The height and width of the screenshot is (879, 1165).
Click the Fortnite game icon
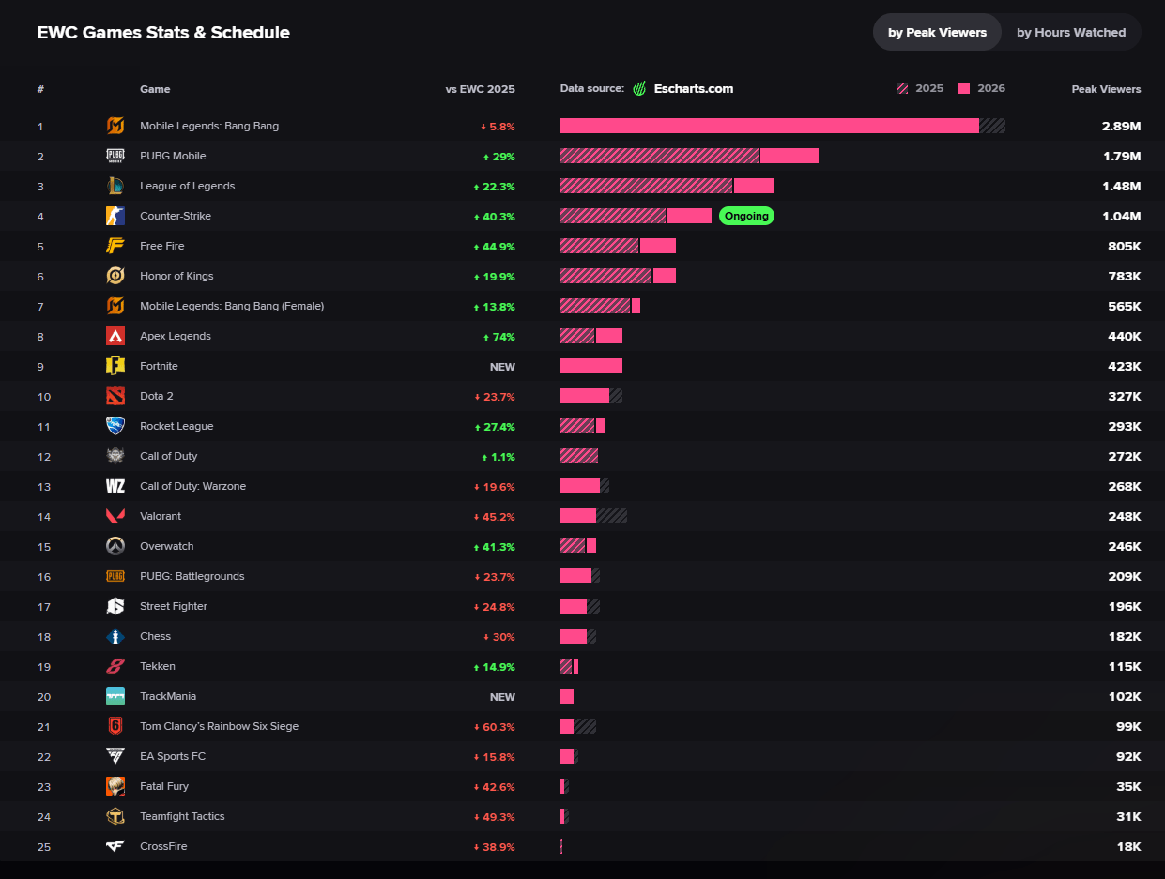coord(115,366)
